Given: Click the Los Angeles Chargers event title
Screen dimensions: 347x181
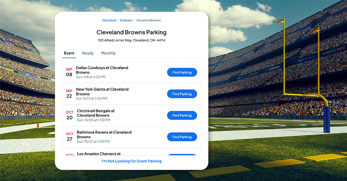Looking at the screenshot, I should click(x=99, y=154).
